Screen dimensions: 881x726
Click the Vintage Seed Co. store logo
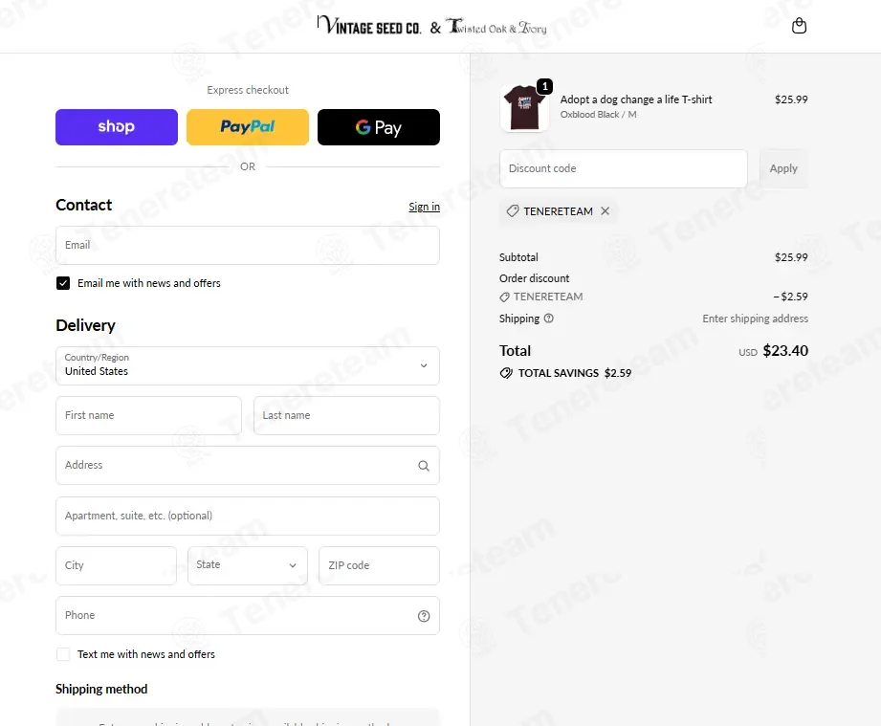tap(369, 26)
